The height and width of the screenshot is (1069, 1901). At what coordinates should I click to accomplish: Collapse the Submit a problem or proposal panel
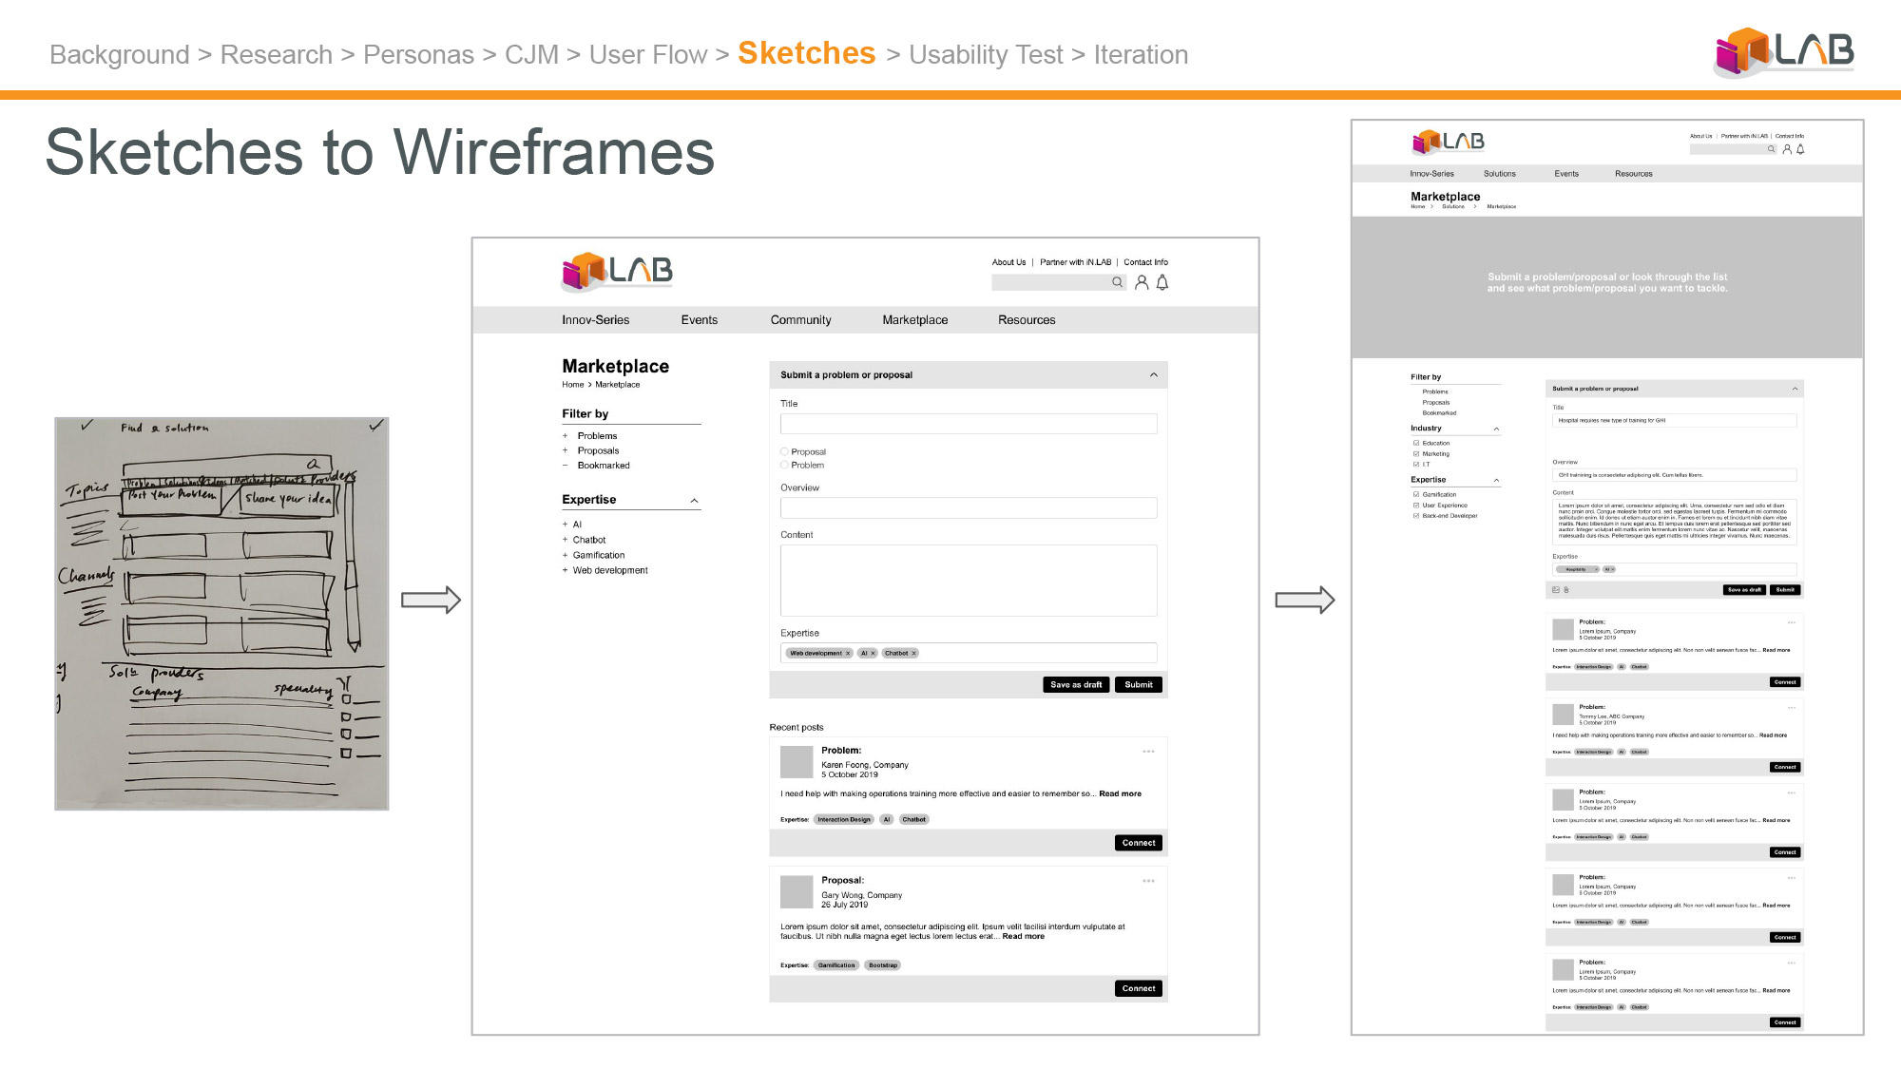point(1154,375)
